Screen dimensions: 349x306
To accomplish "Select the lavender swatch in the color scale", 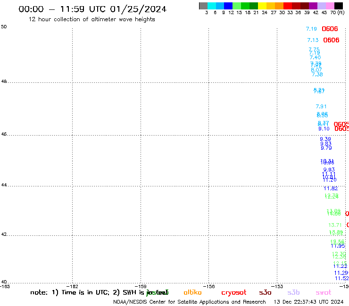I will (321, 6).
